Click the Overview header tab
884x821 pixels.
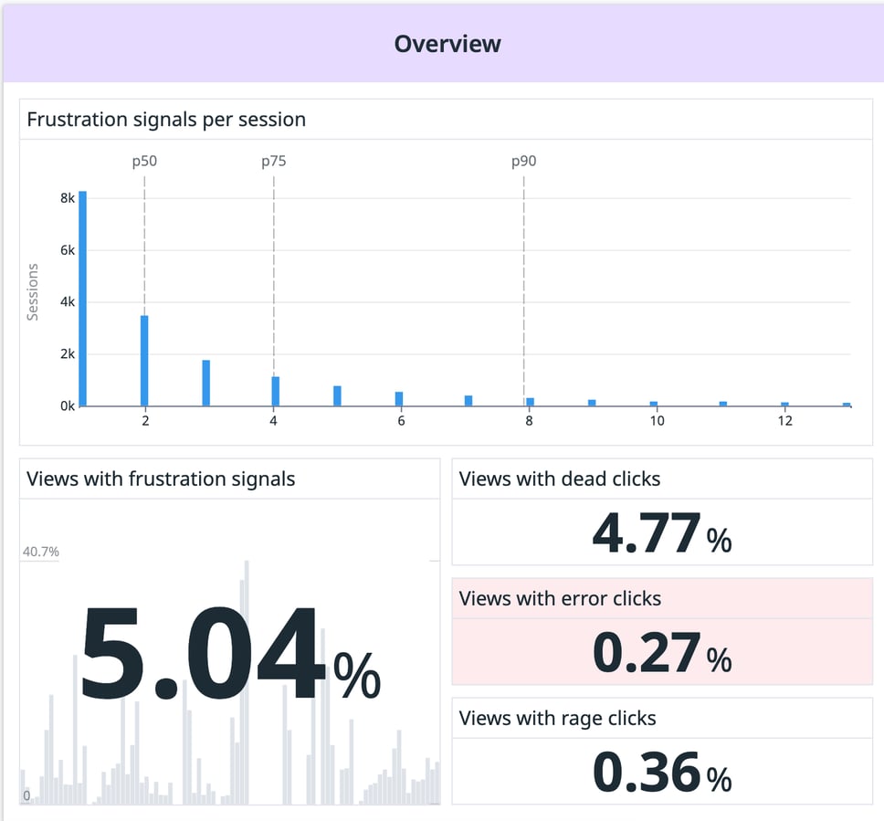[x=447, y=43]
